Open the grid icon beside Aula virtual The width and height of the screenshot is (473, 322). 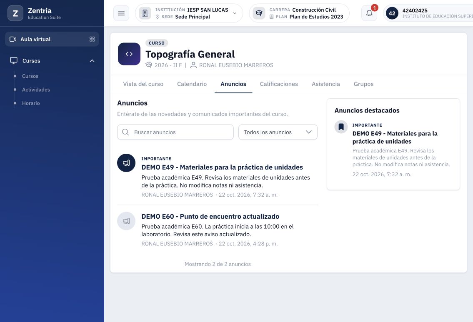pos(92,39)
